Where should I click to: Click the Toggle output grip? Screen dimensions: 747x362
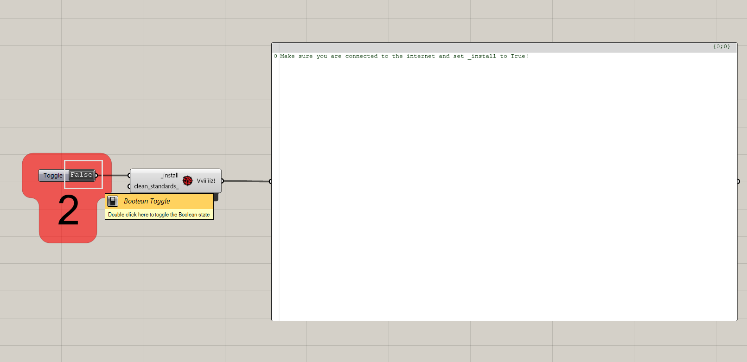point(96,175)
